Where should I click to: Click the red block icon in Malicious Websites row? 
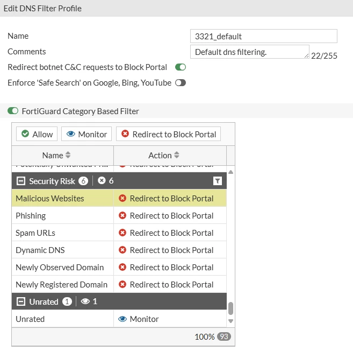pos(123,198)
